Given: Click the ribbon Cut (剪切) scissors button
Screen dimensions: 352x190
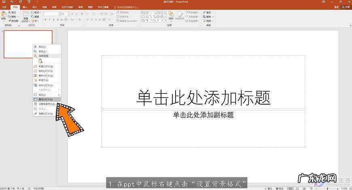Looking at the screenshot, I should point(12,13).
